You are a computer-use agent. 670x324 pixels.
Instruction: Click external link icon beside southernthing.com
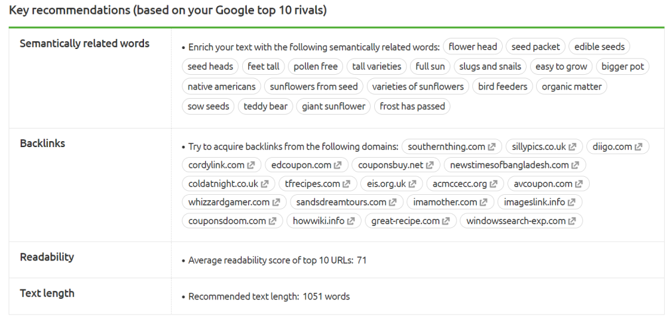click(x=492, y=147)
